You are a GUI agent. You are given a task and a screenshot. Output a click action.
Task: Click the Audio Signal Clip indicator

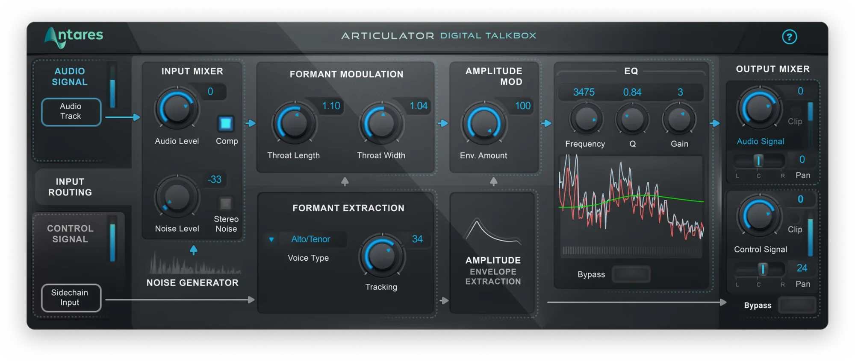795,116
